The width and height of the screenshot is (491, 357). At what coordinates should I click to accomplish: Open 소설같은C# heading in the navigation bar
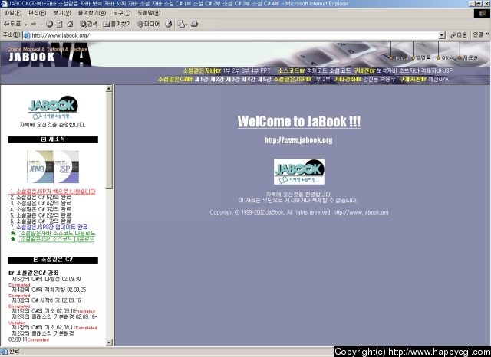click(x=176, y=80)
